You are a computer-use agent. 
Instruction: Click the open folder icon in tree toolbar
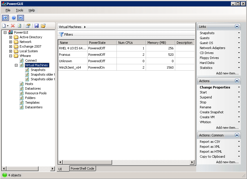43,26
